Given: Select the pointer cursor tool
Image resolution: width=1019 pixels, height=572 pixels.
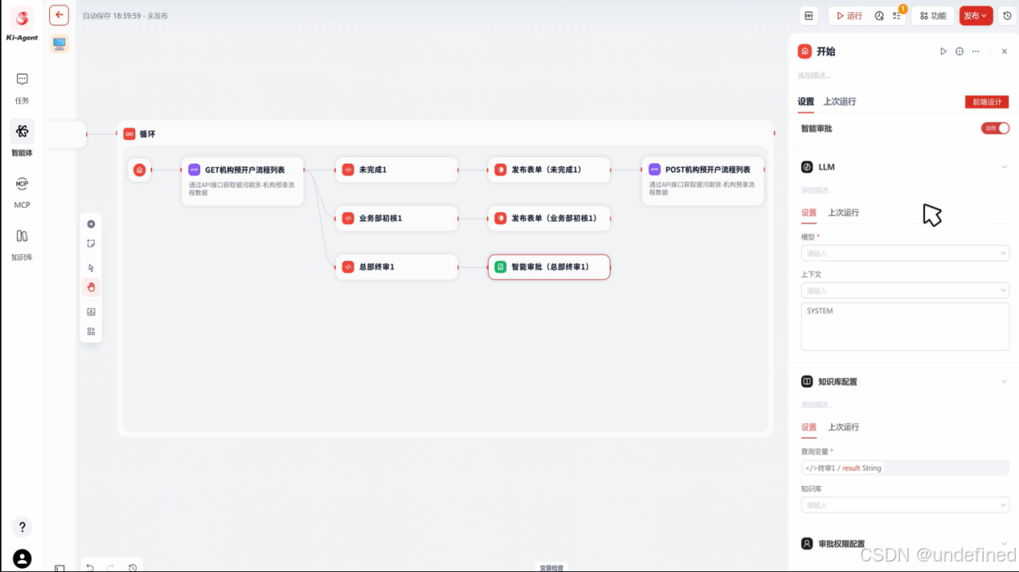Looking at the screenshot, I should tap(91, 268).
